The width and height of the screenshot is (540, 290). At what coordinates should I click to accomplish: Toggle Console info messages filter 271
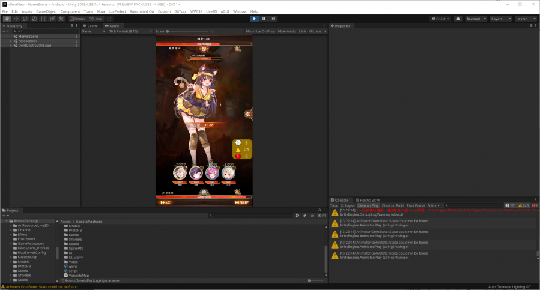coord(511,205)
